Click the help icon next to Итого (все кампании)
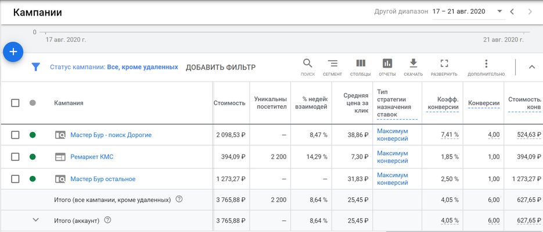543x232 pixels. pyautogui.click(x=179, y=199)
